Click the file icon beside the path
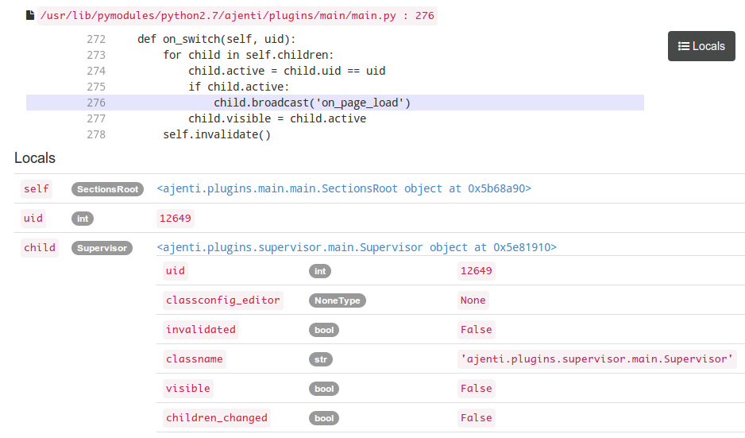Viewport: 745px width, 438px height. point(29,15)
